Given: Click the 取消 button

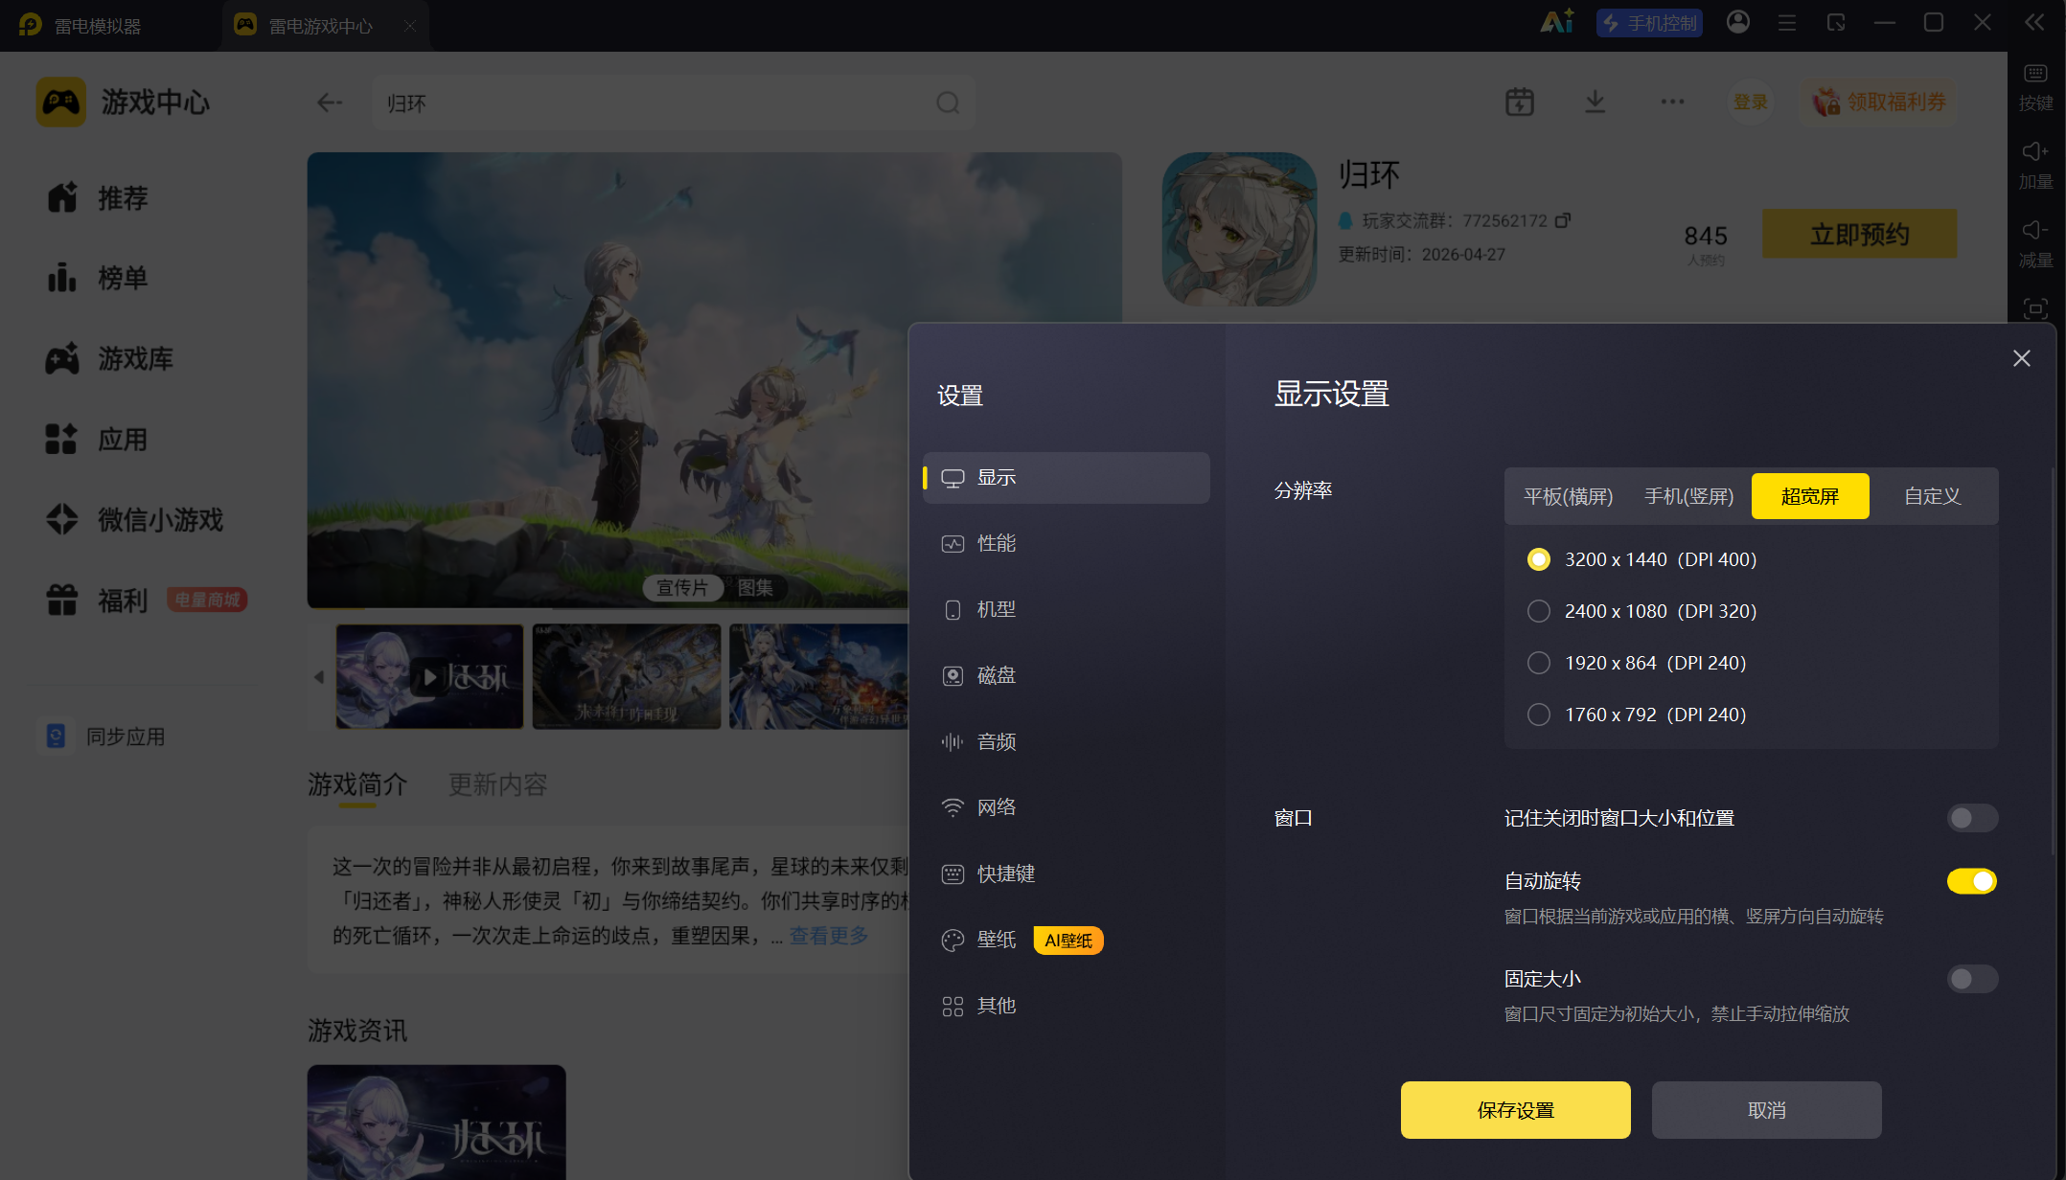Looking at the screenshot, I should coord(1767,1110).
